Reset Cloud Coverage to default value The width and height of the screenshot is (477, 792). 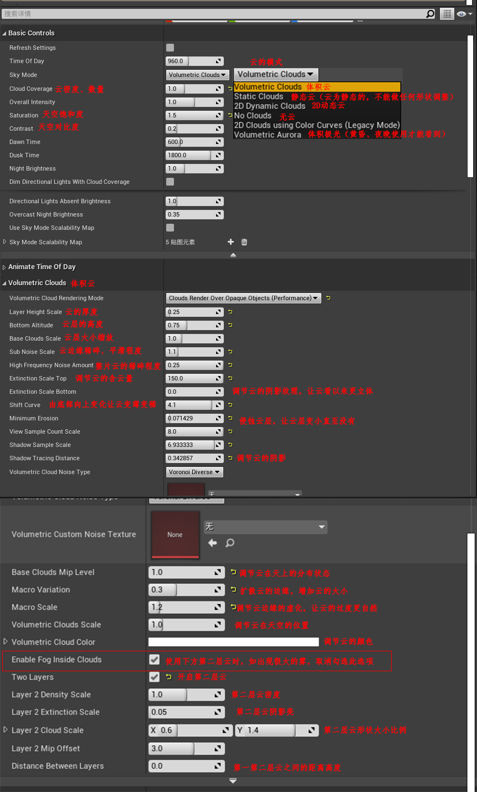230,89
